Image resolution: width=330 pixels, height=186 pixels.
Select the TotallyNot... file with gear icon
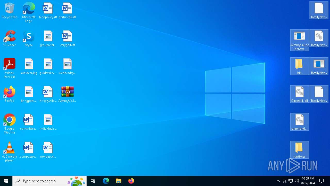pos(319,38)
